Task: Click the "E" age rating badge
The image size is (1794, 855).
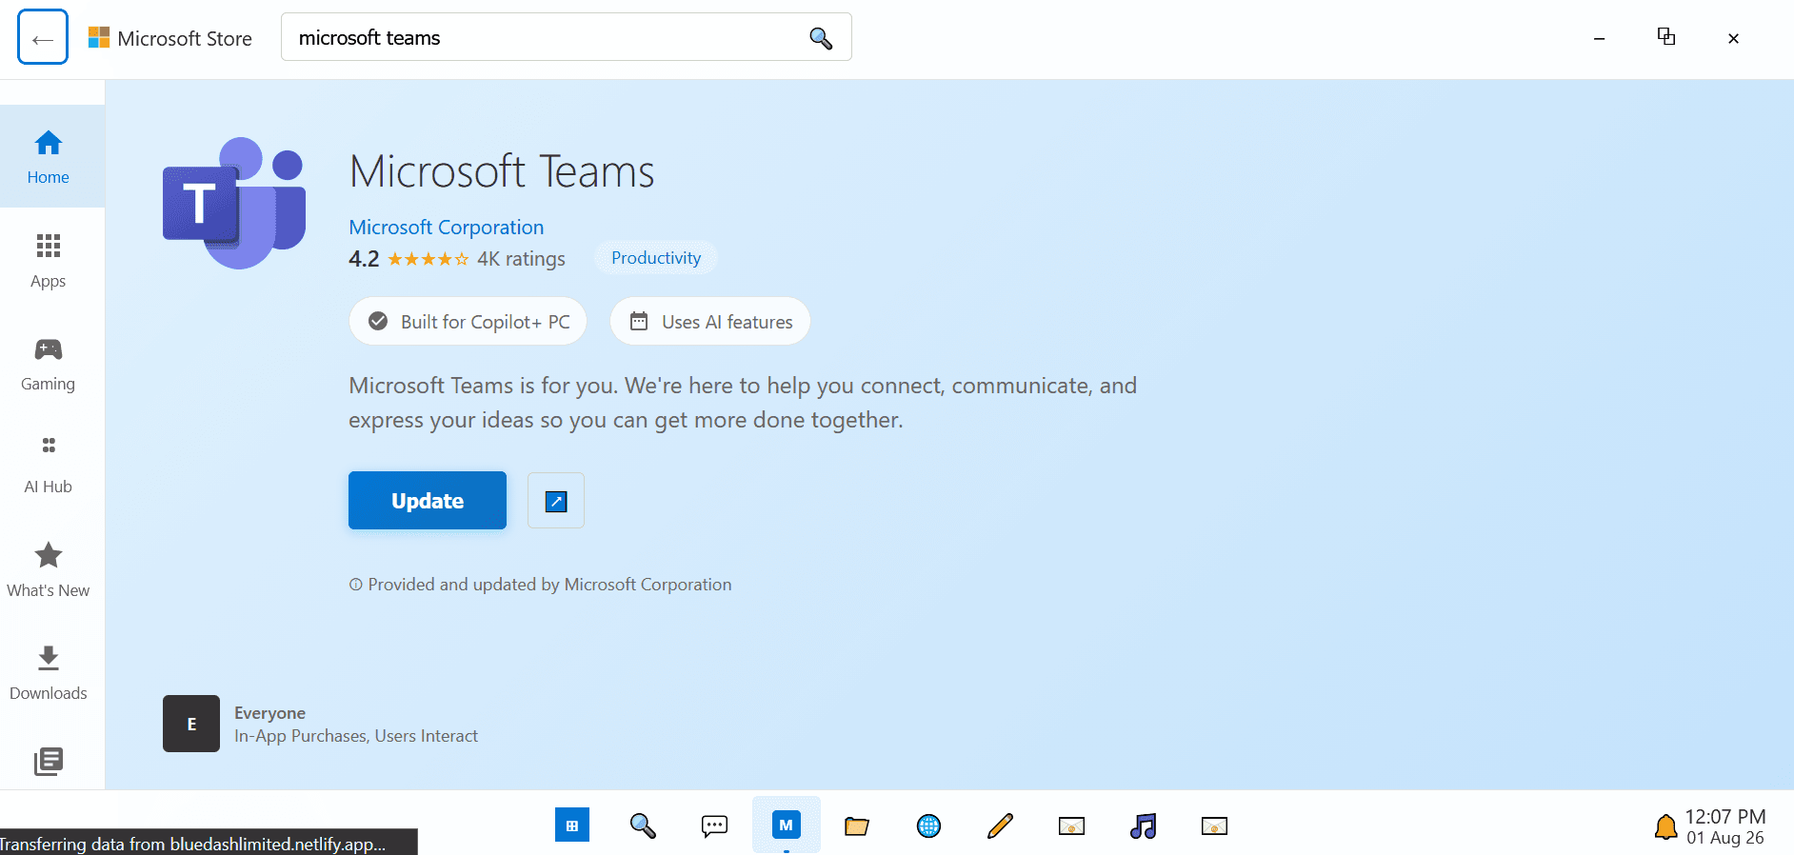Action: click(191, 724)
